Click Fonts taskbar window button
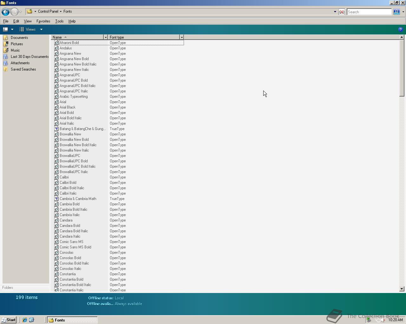 point(72,320)
